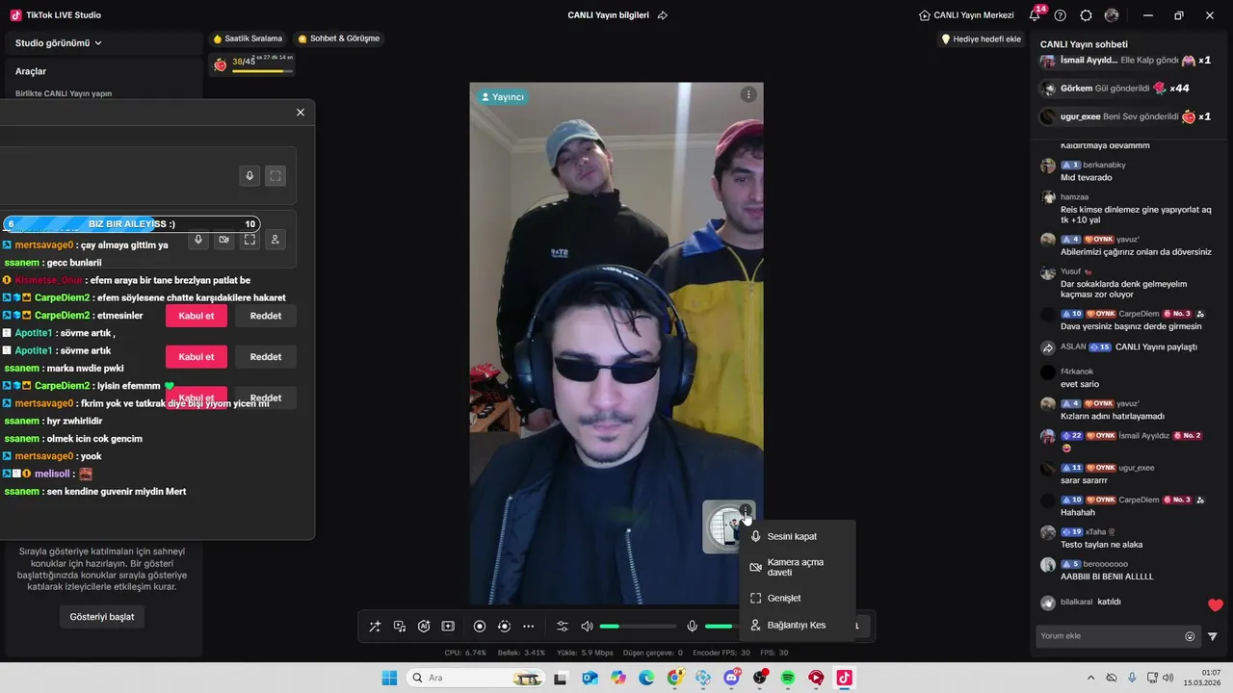Viewport: 1233px width, 693px height.
Task: Open Spotify from the taskbar
Action: click(x=788, y=678)
